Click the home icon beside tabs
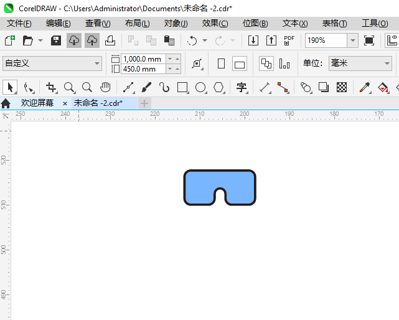 coord(6,103)
